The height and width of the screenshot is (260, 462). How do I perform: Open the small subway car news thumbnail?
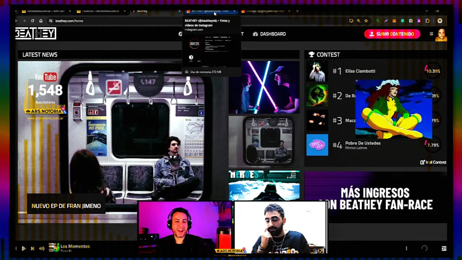click(x=264, y=142)
